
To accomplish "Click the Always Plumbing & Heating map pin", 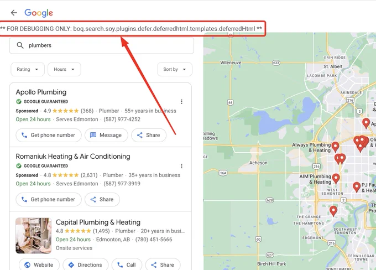I will 335,147.
